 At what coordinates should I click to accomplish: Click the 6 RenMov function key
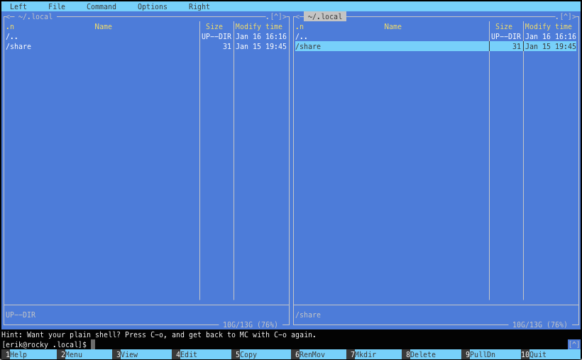pos(320,354)
